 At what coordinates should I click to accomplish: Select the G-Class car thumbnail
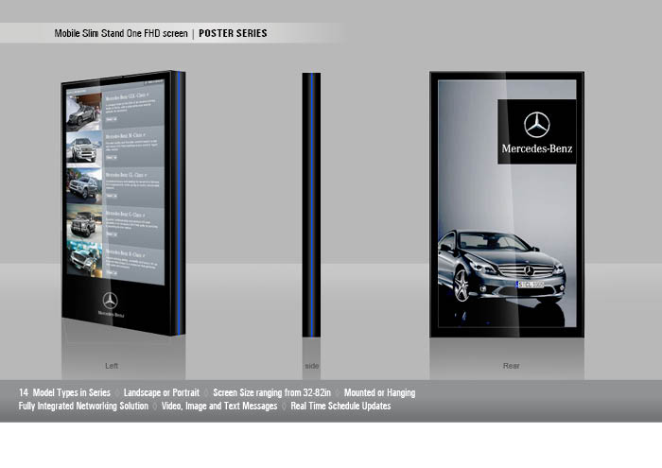(83, 223)
